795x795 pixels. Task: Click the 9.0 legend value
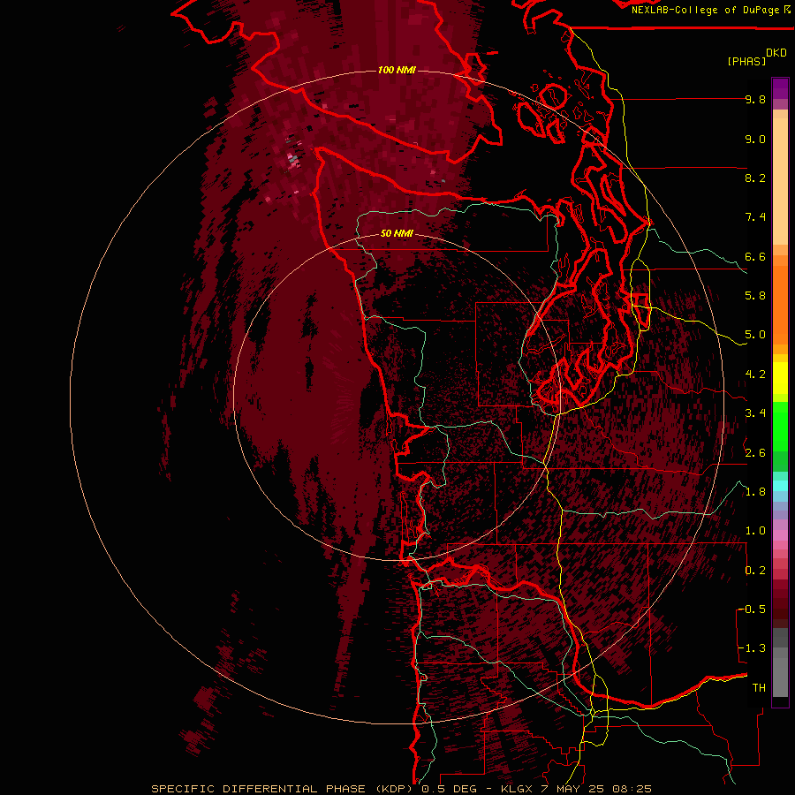(x=755, y=139)
